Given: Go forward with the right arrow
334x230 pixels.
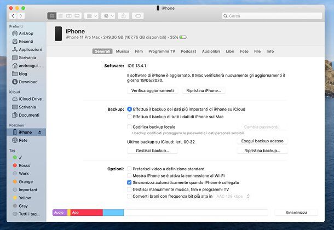Looking at the screenshot, I should coord(21,16).
